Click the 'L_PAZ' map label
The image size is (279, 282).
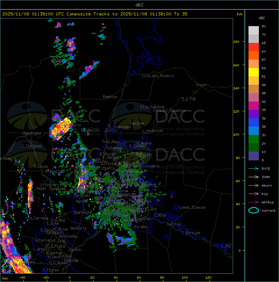click(226, 246)
